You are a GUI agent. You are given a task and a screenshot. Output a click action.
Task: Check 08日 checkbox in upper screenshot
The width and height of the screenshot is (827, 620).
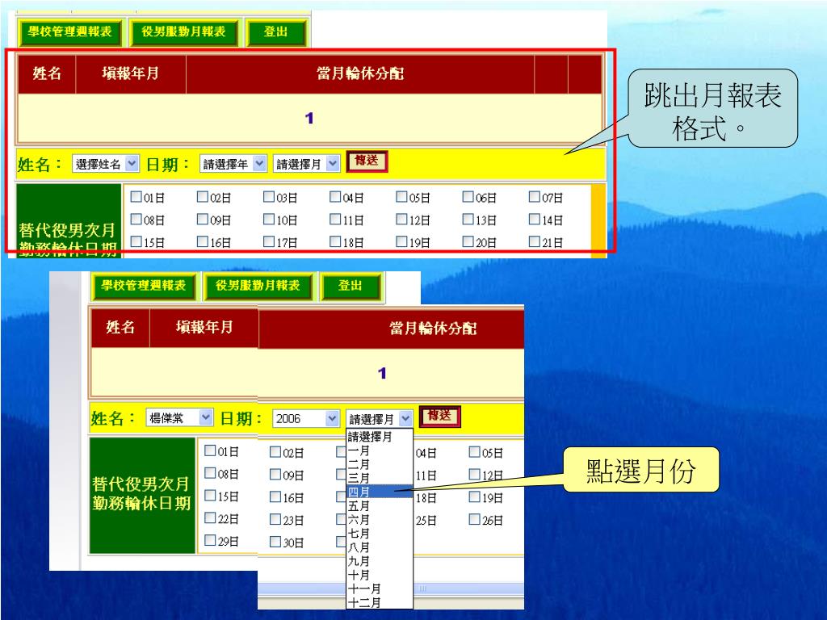136,219
